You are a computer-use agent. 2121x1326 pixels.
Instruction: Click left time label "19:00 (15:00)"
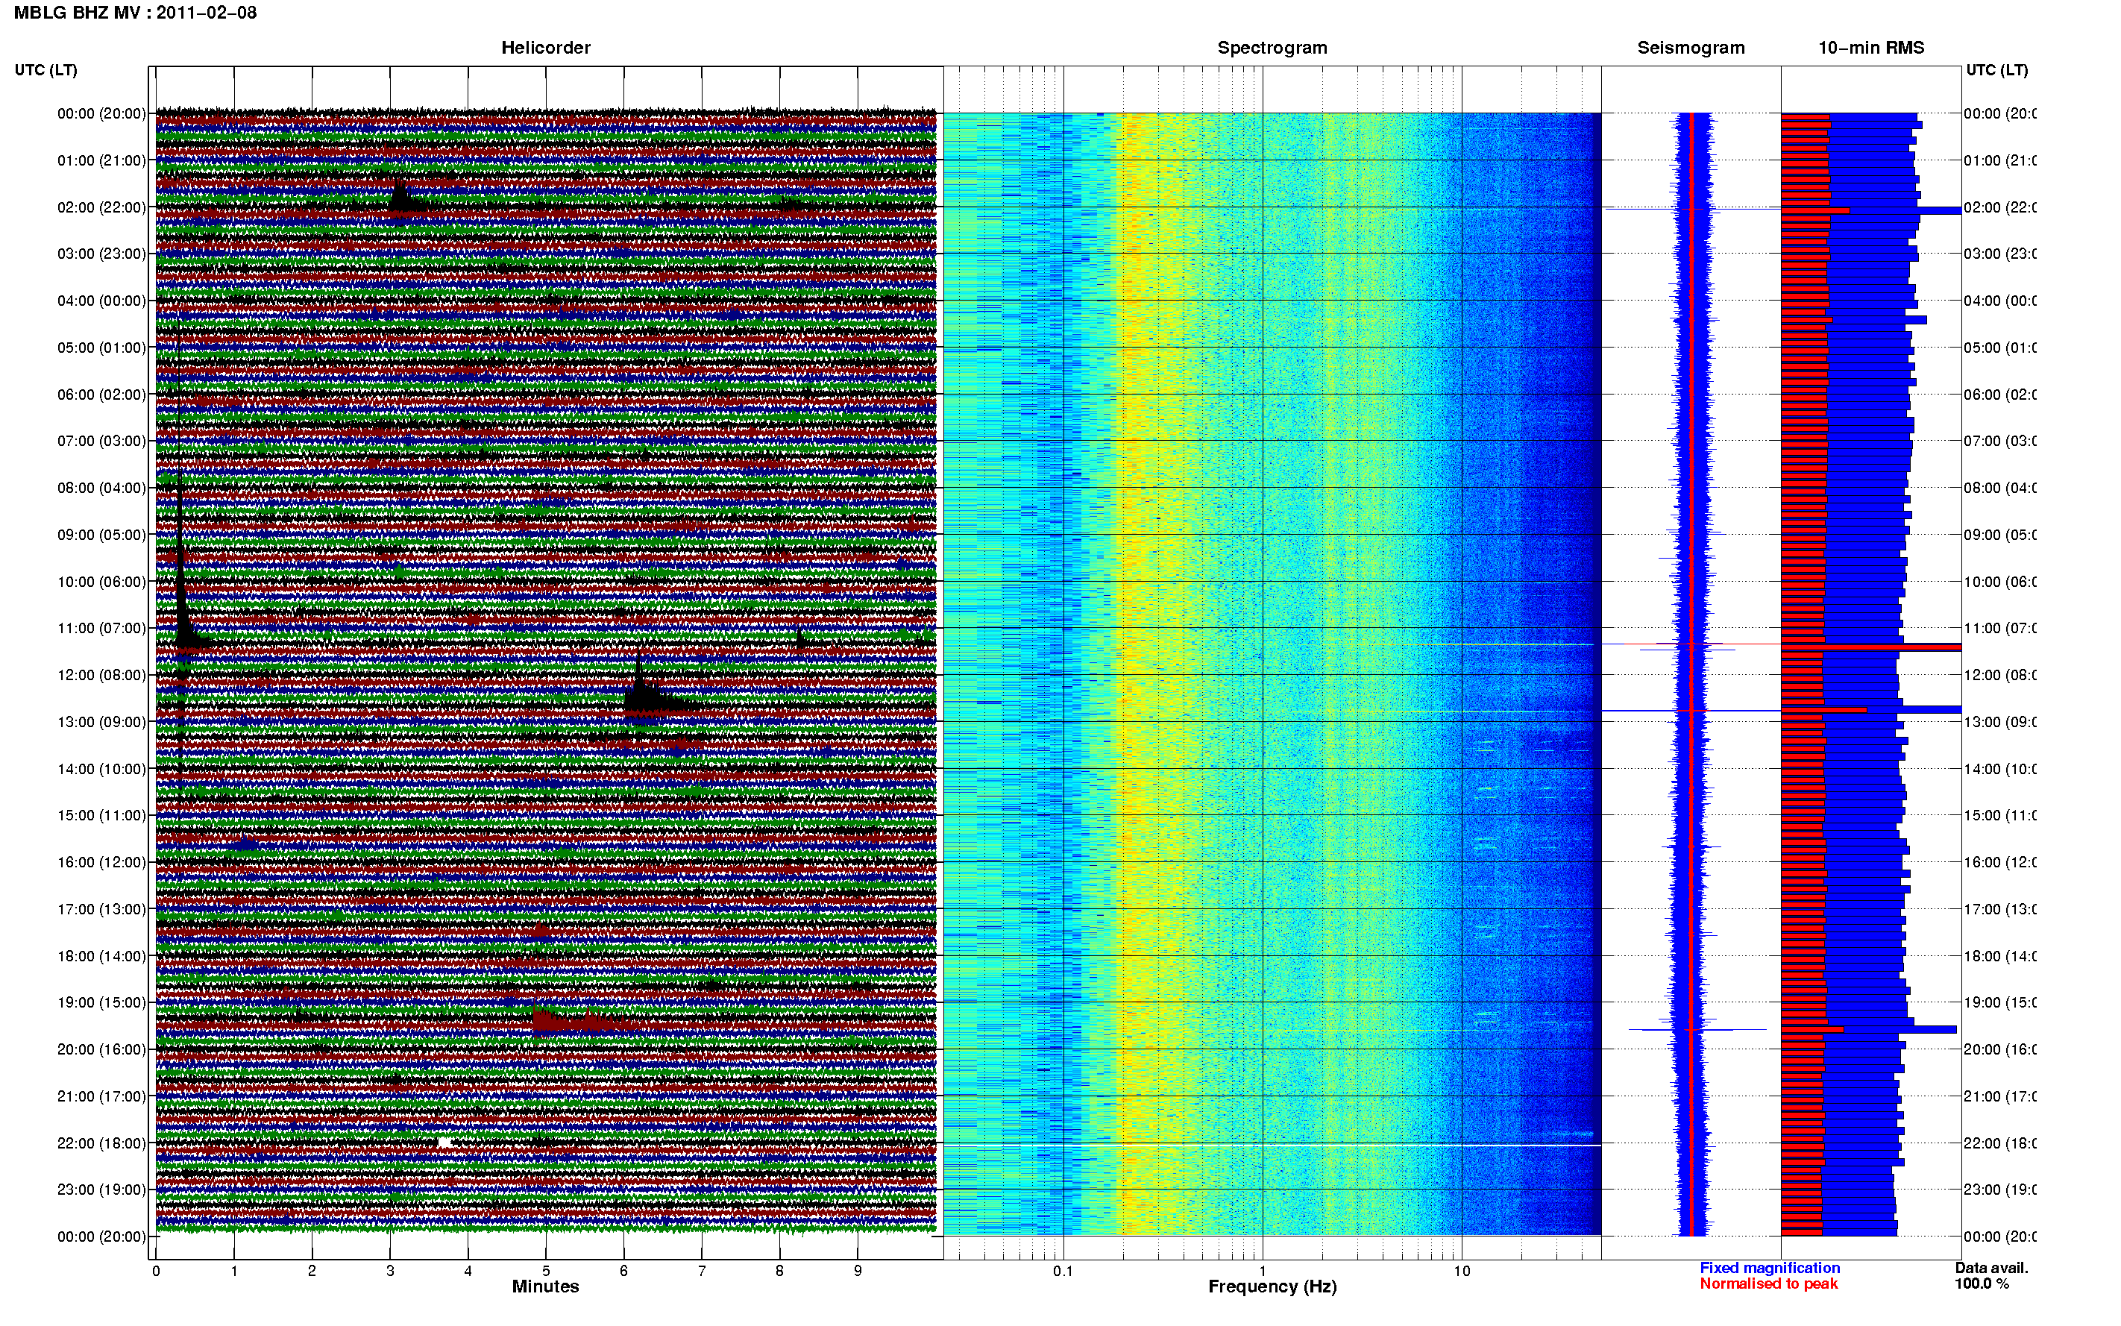point(101,1002)
